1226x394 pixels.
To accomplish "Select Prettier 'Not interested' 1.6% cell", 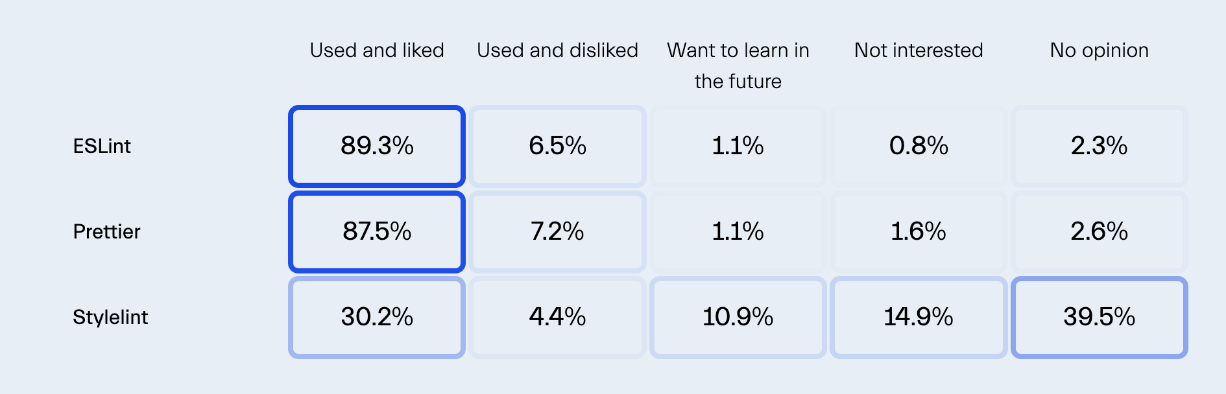I will [x=919, y=232].
